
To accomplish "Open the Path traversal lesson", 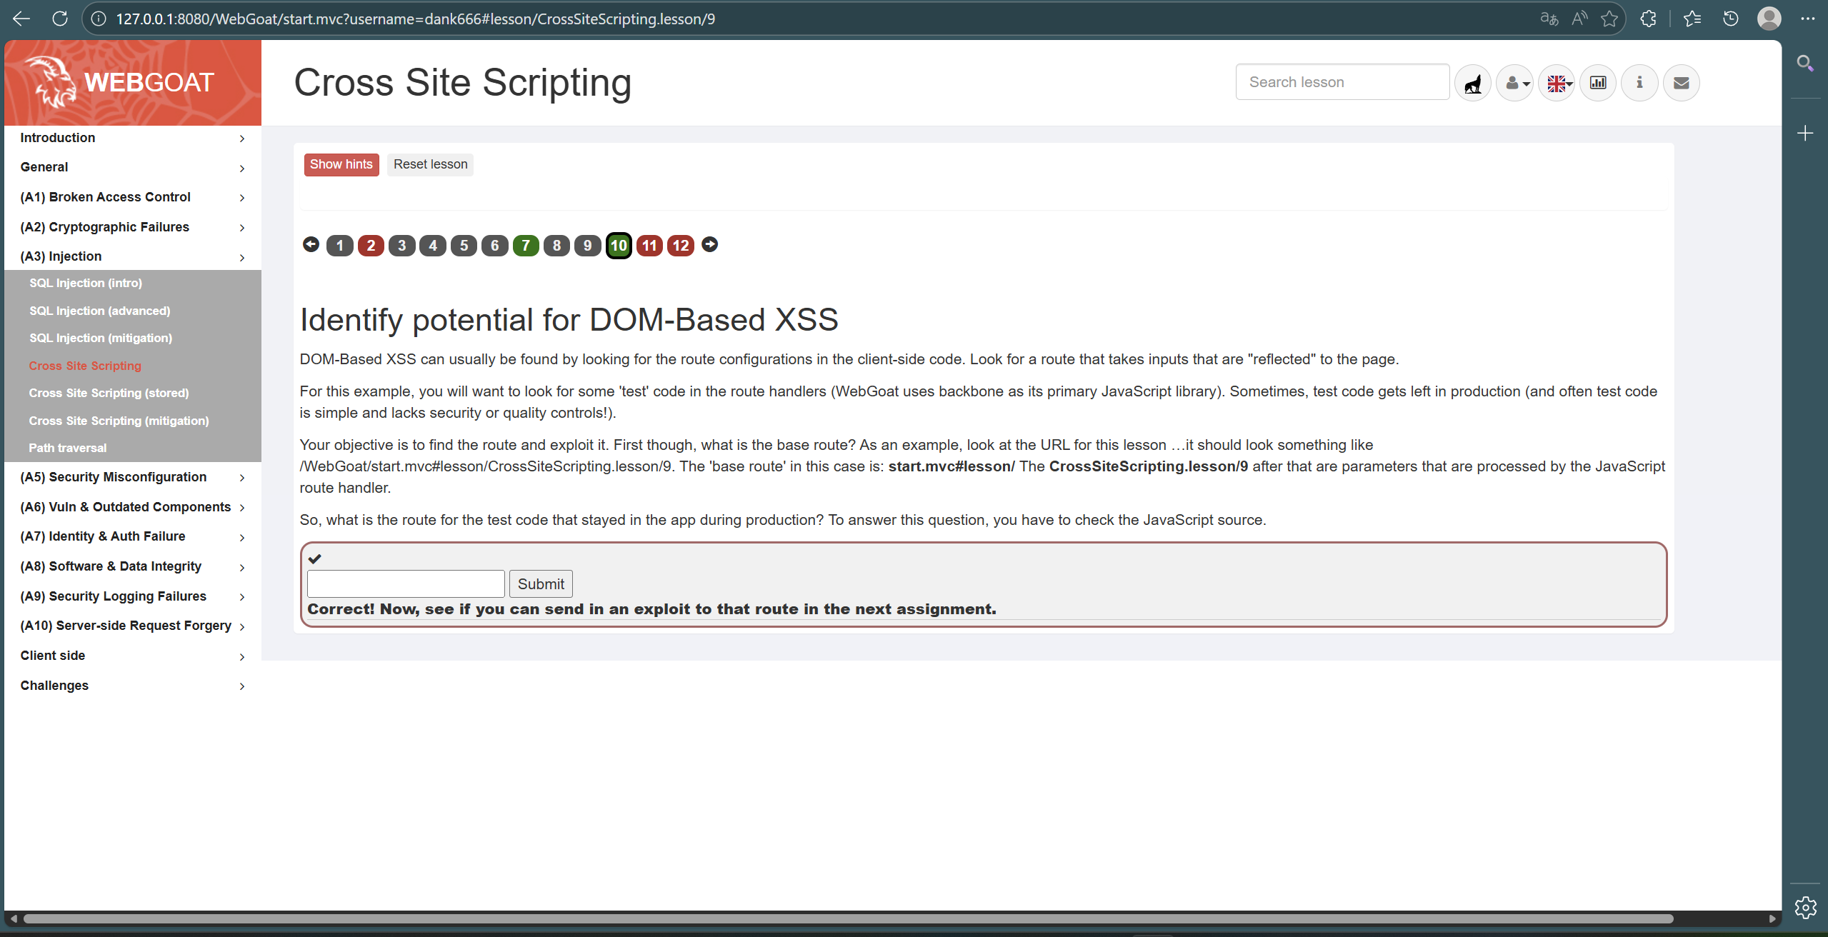I will (67, 448).
